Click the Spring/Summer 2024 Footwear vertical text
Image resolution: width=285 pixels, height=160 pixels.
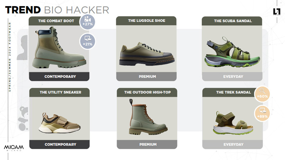tap(10, 57)
